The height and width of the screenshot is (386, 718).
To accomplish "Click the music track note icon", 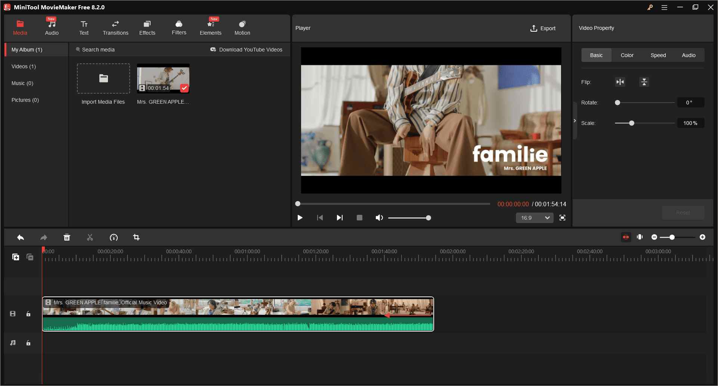I will pyautogui.click(x=13, y=343).
